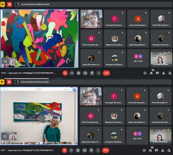
Task: Unmute microphone in the 11:13 meeting toolbar
Action: pos(65,73)
